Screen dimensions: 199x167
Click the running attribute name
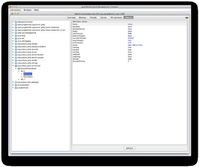click(76, 48)
